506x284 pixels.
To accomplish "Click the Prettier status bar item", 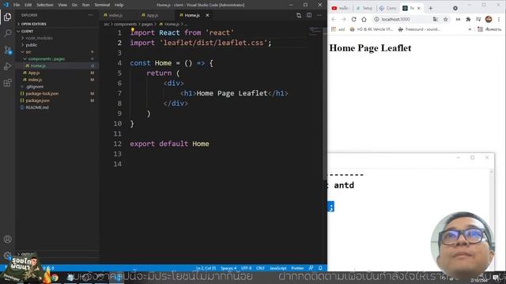I will pos(297,268).
